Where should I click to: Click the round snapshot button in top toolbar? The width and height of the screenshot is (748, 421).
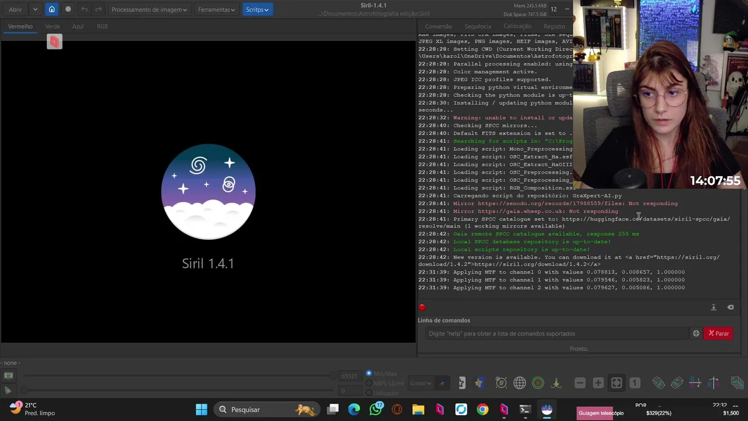coord(68,9)
